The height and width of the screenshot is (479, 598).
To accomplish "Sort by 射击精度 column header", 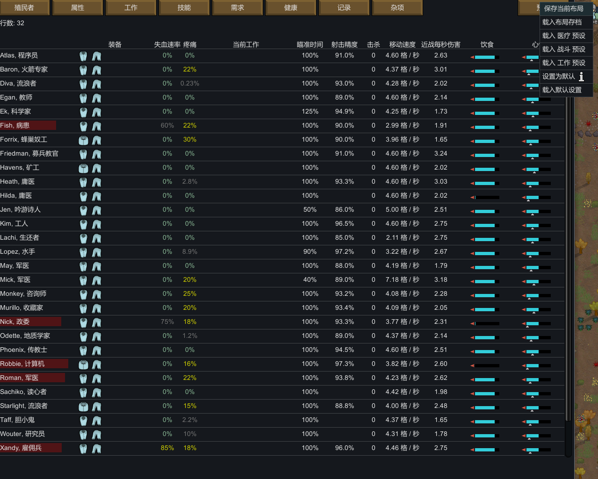I will coord(345,44).
